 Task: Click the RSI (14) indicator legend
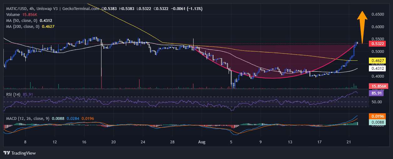pyautogui.click(x=13, y=94)
